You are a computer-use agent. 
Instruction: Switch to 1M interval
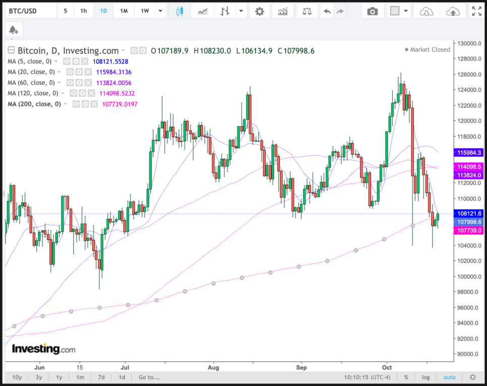pyautogui.click(x=124, y=11)
